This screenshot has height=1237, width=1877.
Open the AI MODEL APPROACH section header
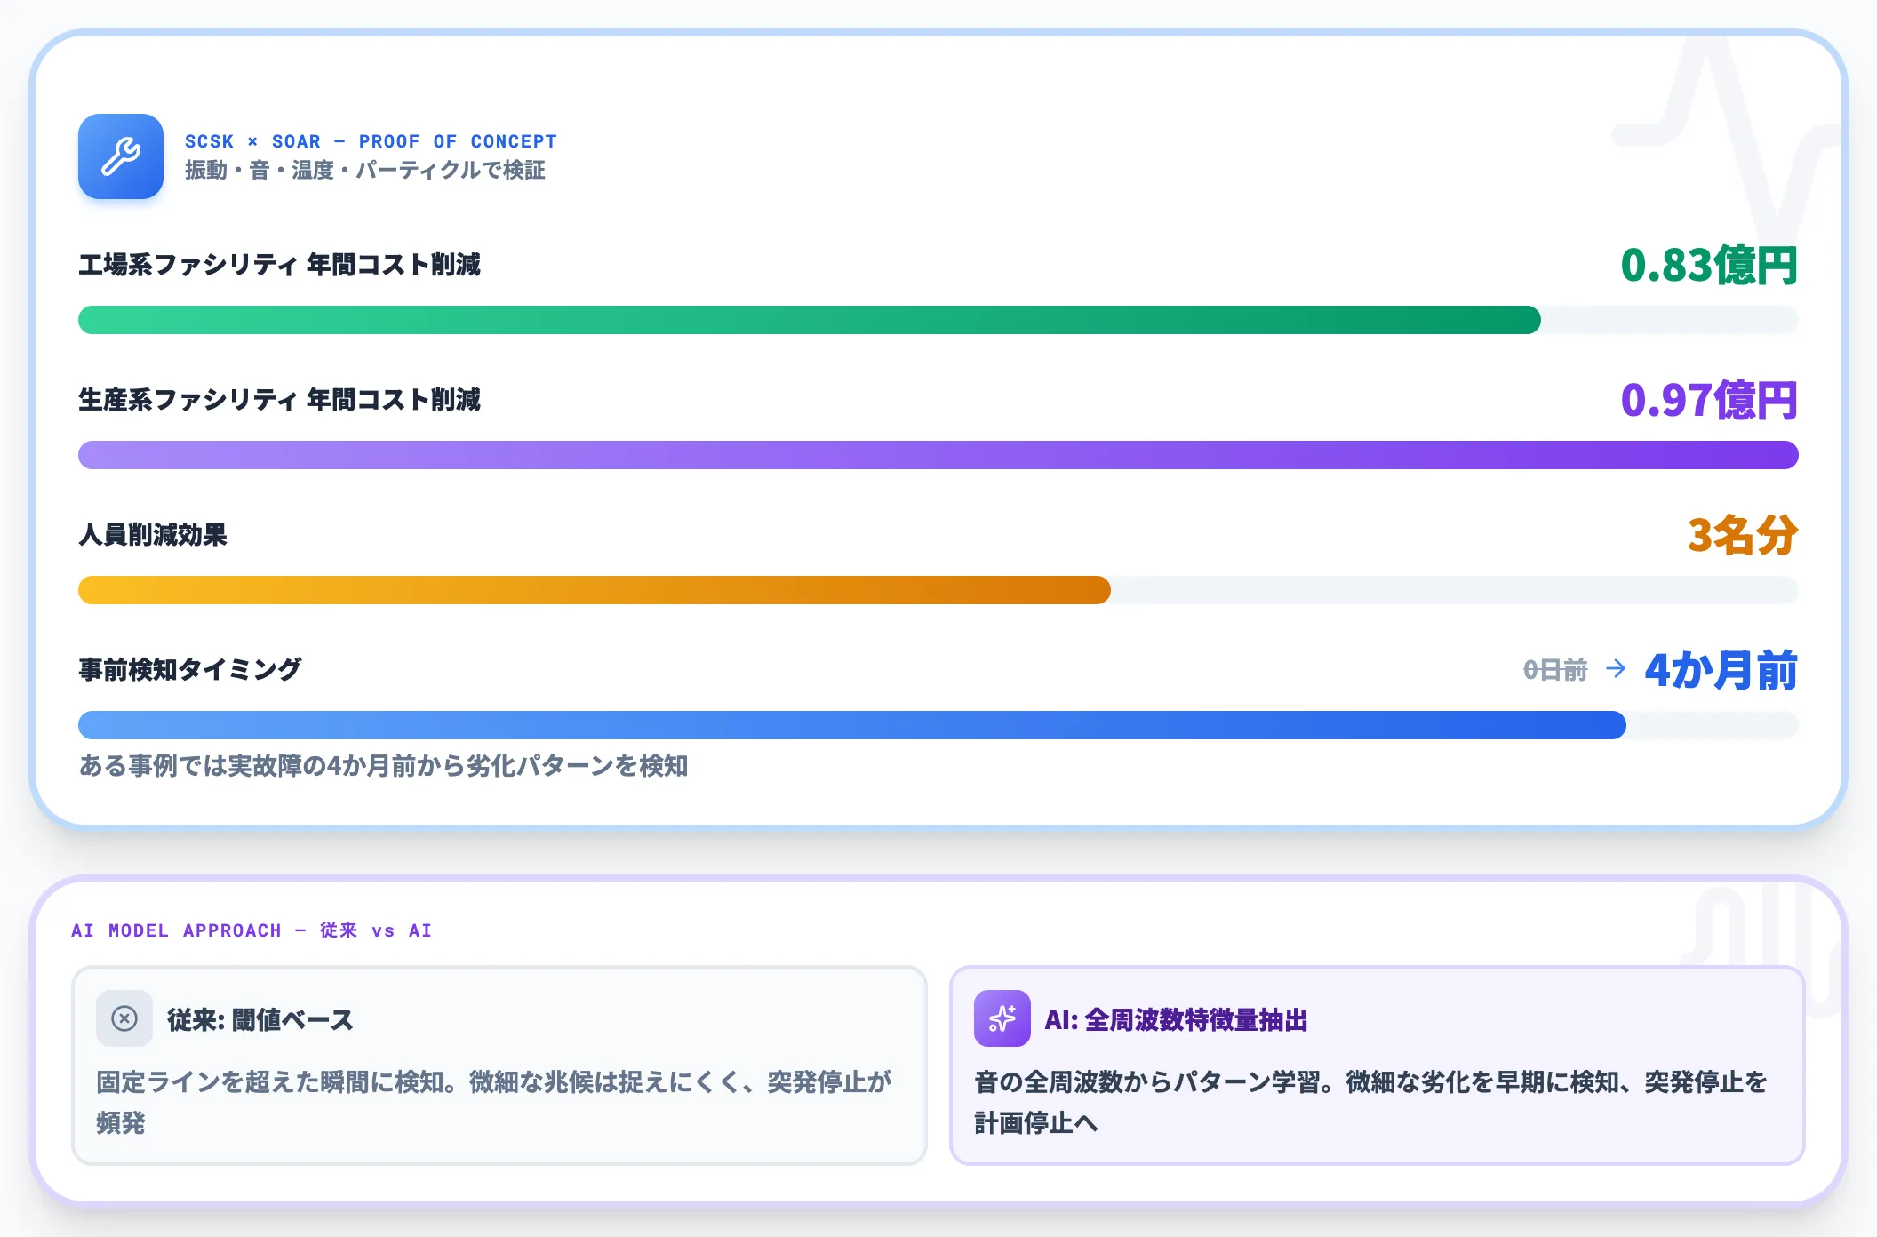[x=252, y=930]
